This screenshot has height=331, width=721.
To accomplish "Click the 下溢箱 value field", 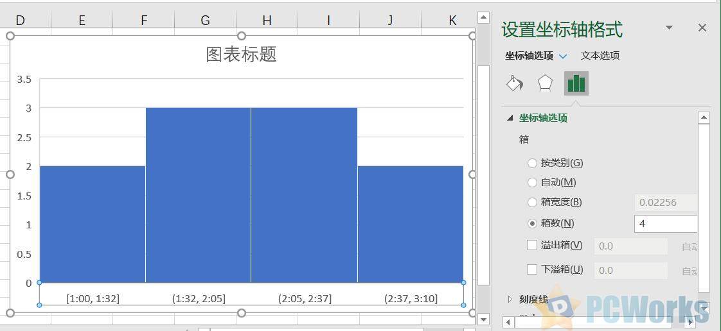I will point(631,271).
